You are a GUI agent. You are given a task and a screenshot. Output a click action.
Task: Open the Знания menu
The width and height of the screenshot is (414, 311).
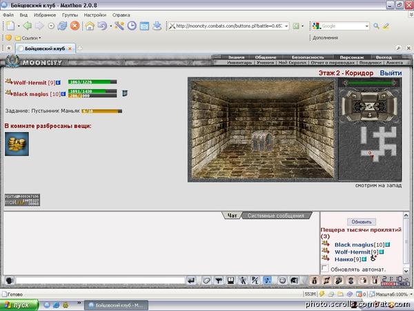click(236, 57)
